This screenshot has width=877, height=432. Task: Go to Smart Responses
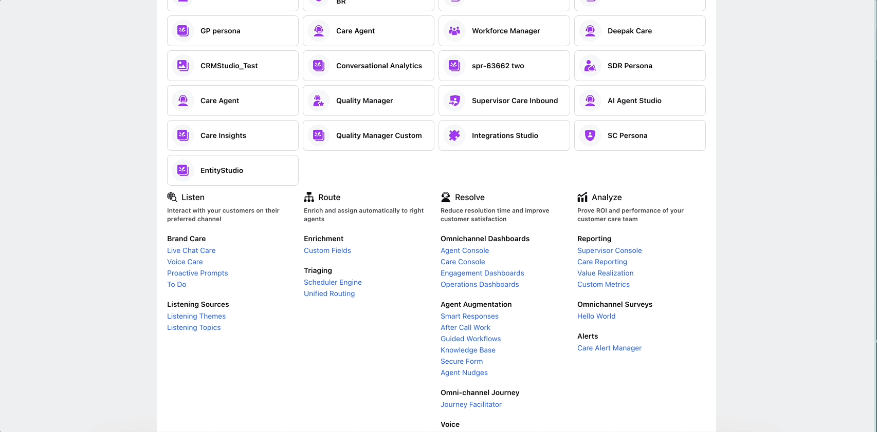(469, 316)
